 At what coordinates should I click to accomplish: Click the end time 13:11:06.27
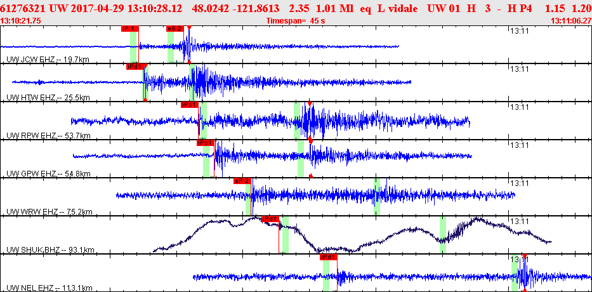pos(571,21)
